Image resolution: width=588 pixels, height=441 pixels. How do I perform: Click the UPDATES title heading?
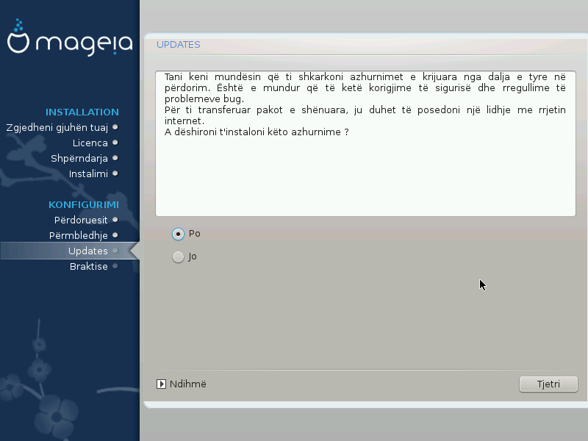coord(179,45)
